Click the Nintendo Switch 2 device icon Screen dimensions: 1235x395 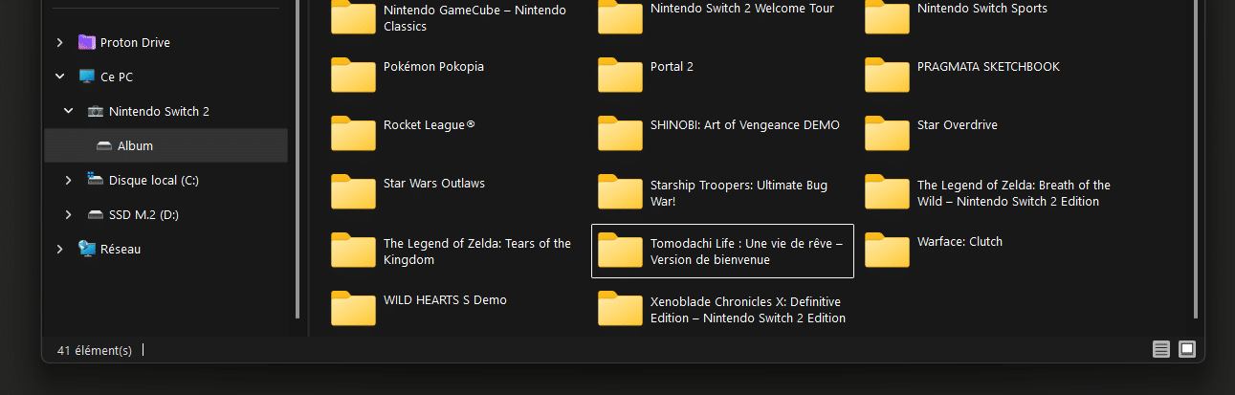pyautogui.click(x=96, y=112)
